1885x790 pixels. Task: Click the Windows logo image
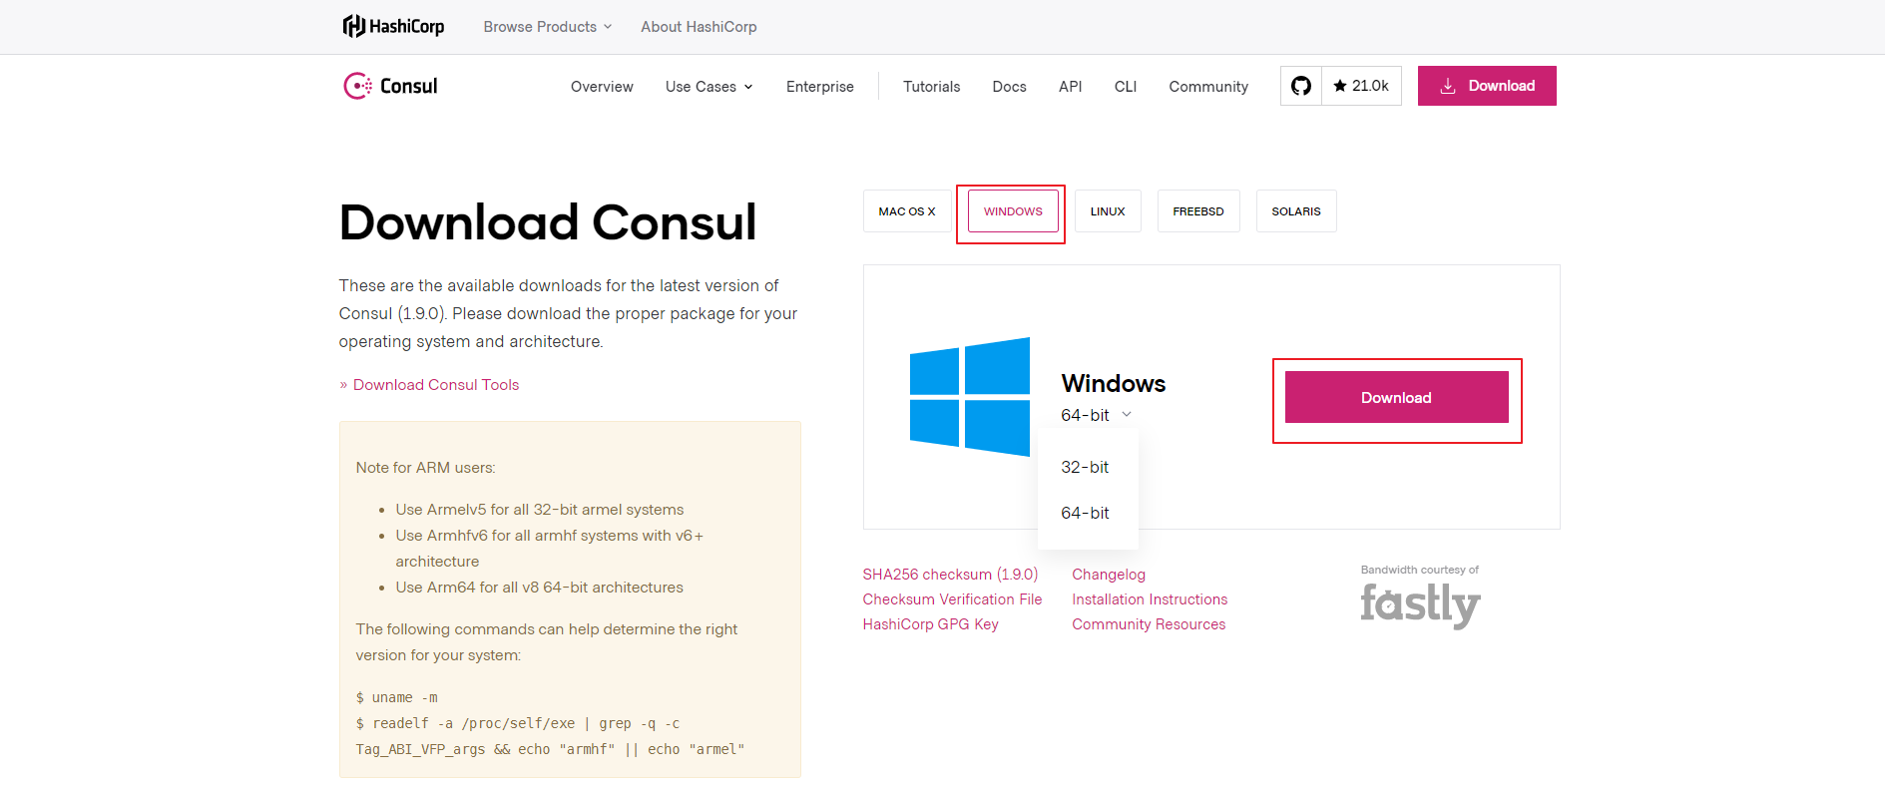[x=969, y=397]
